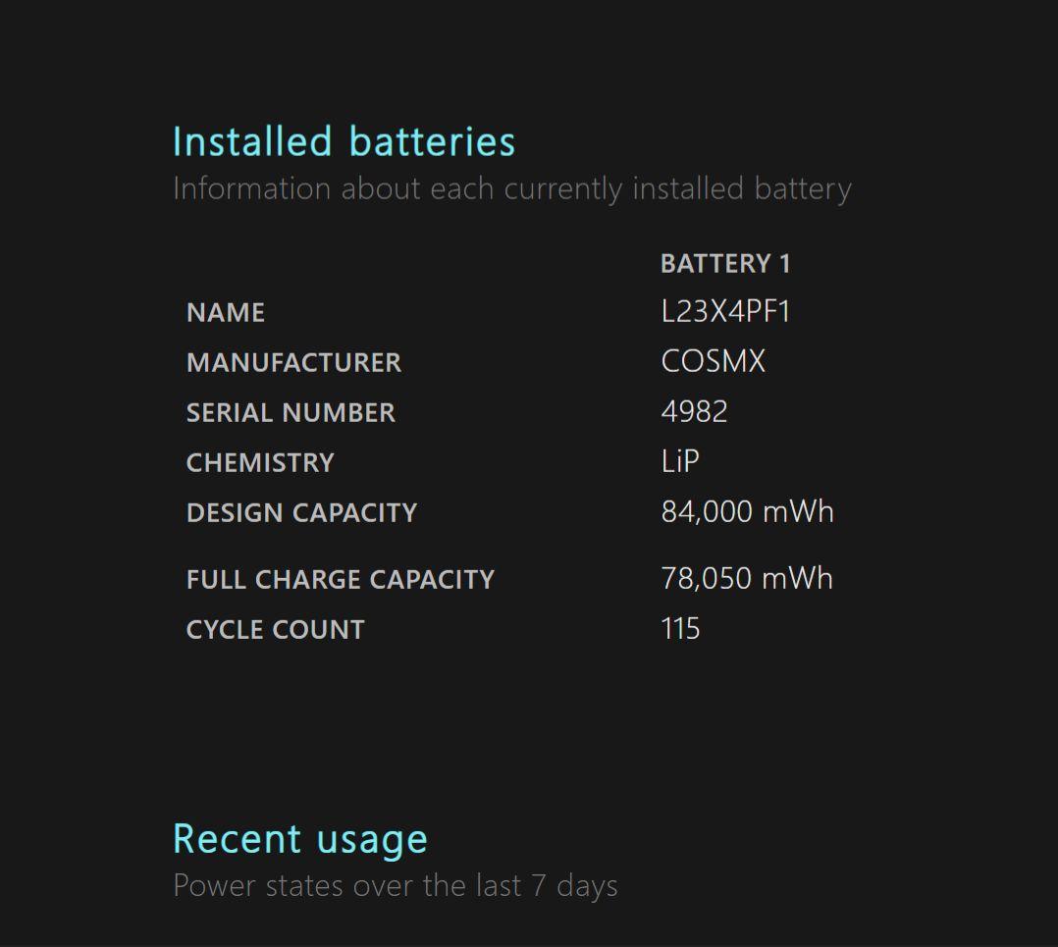This screenshot has height=947, width=1058.
Task: Click the DESIGN CAPACITY row label
Action: pos(301,513)
